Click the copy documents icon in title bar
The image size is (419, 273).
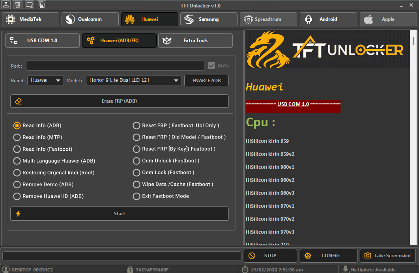41,5
